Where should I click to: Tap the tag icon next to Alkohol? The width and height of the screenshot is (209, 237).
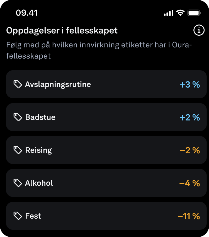coord(18,183)
